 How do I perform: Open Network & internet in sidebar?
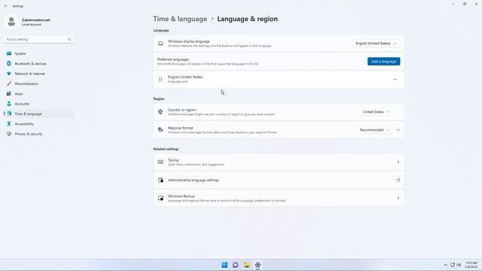click(38, 74)
